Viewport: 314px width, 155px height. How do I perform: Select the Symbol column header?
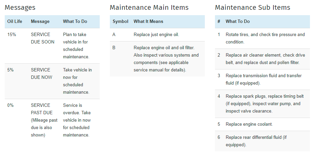120,21
